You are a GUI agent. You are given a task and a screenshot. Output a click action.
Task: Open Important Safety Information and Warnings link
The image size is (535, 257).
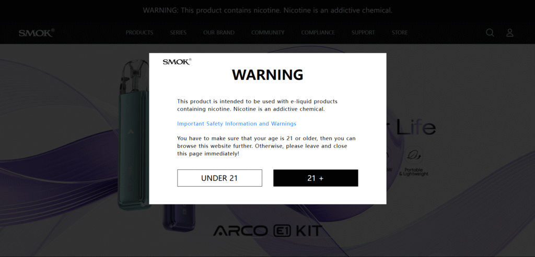(x=237, y=124)
